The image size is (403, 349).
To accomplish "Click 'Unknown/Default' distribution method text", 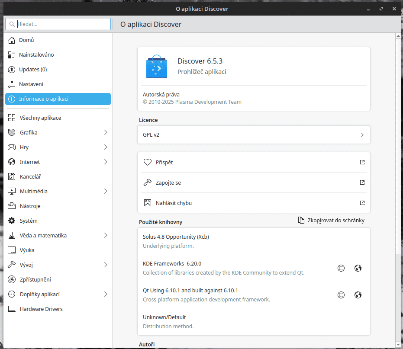I will (164, 317).
